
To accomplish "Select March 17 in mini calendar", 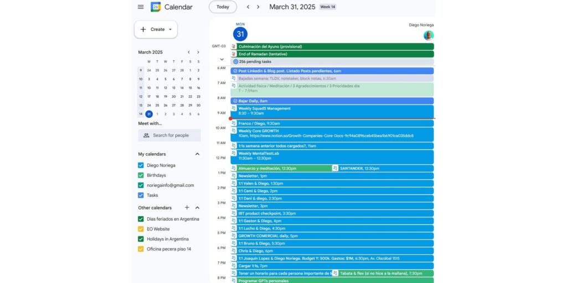I will (149, 97).
